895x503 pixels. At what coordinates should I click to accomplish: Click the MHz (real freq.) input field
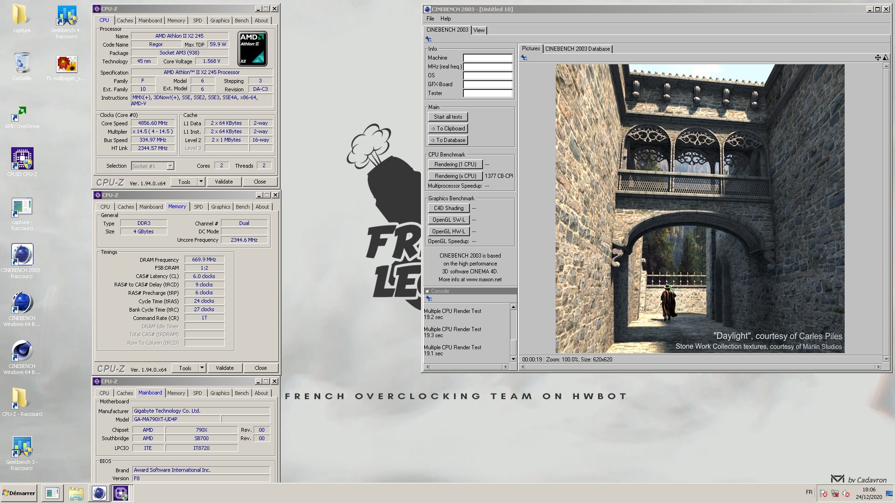coord(488,67)
